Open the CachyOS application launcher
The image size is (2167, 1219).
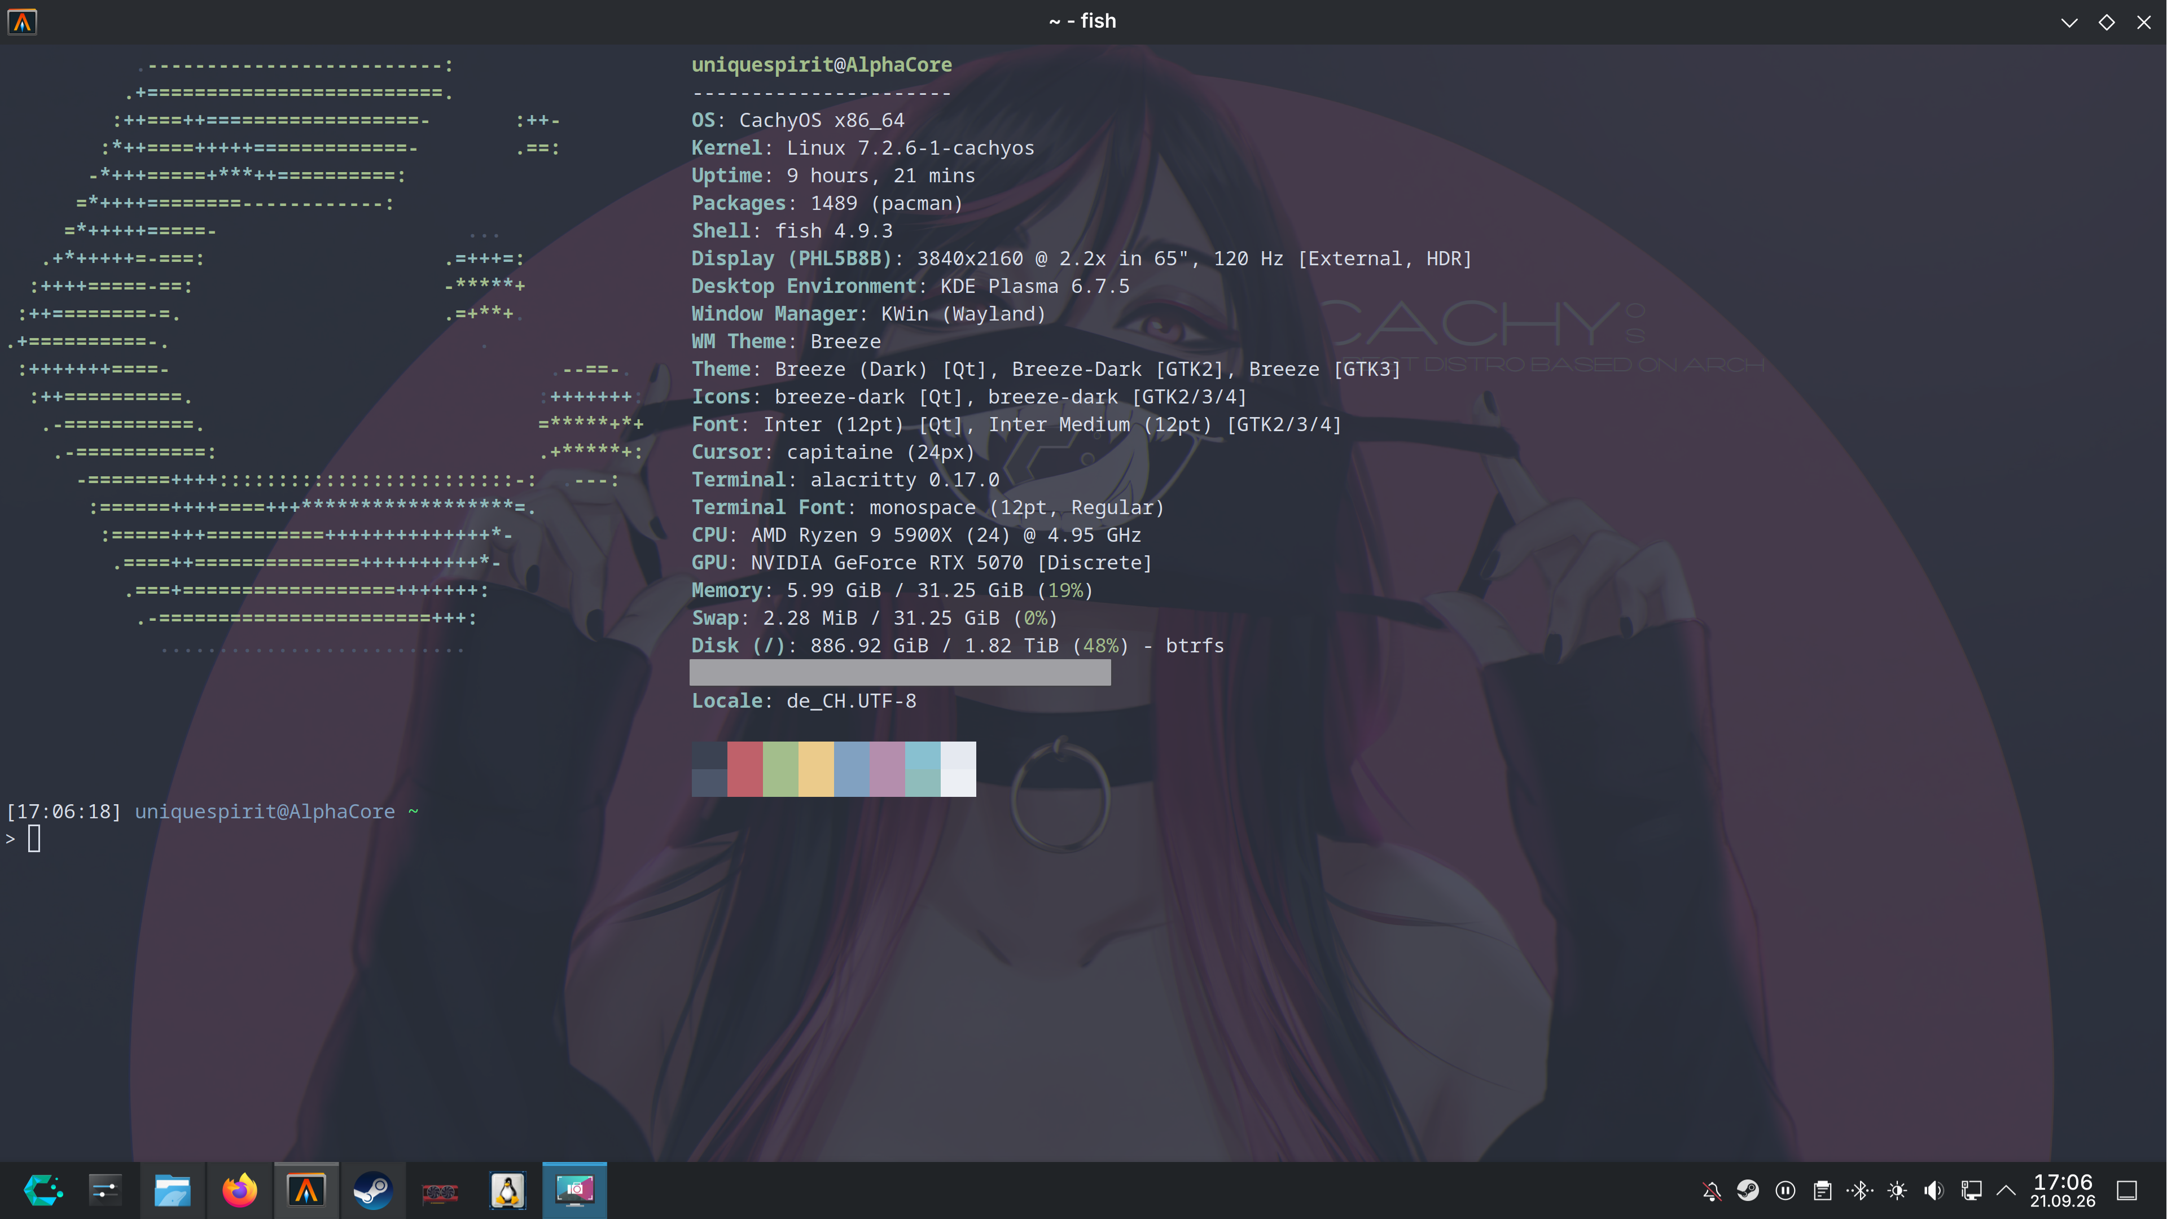coord(43,1190)
